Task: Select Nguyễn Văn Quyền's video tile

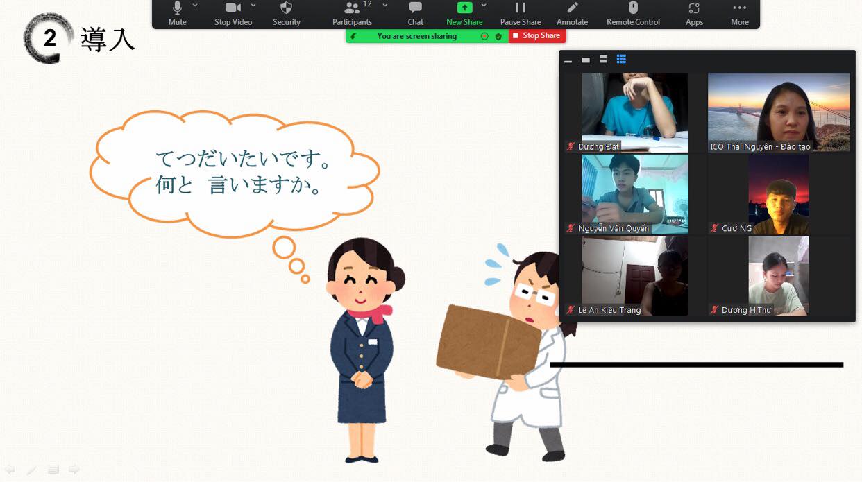Action: coord(634,193)
